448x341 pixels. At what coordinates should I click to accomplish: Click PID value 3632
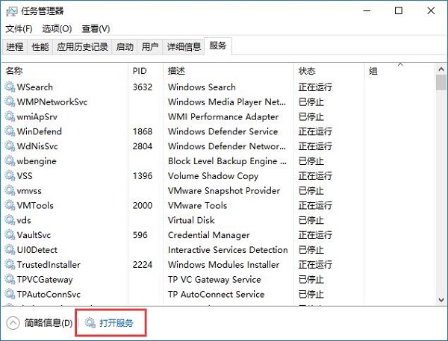coord(143,87)
